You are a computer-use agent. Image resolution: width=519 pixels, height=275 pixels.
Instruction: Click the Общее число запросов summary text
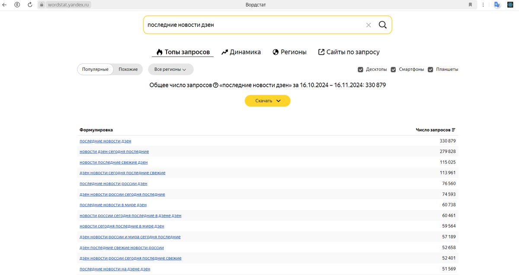[267, 85]
